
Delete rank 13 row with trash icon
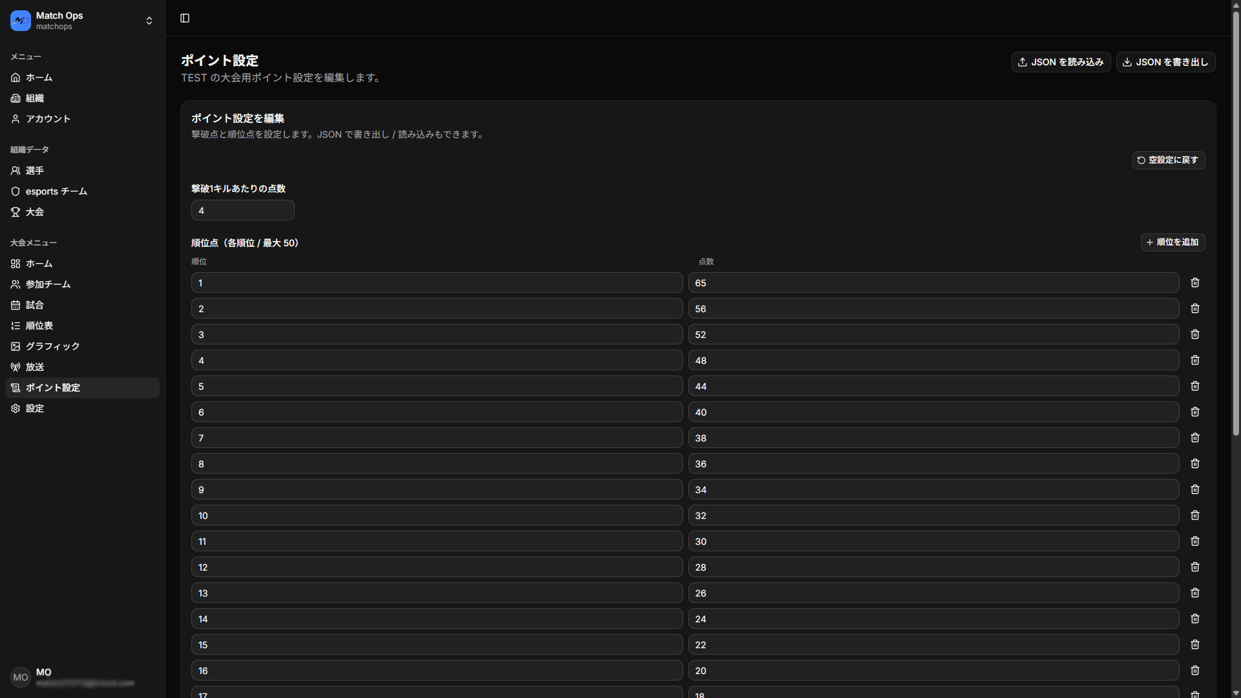1195,593
